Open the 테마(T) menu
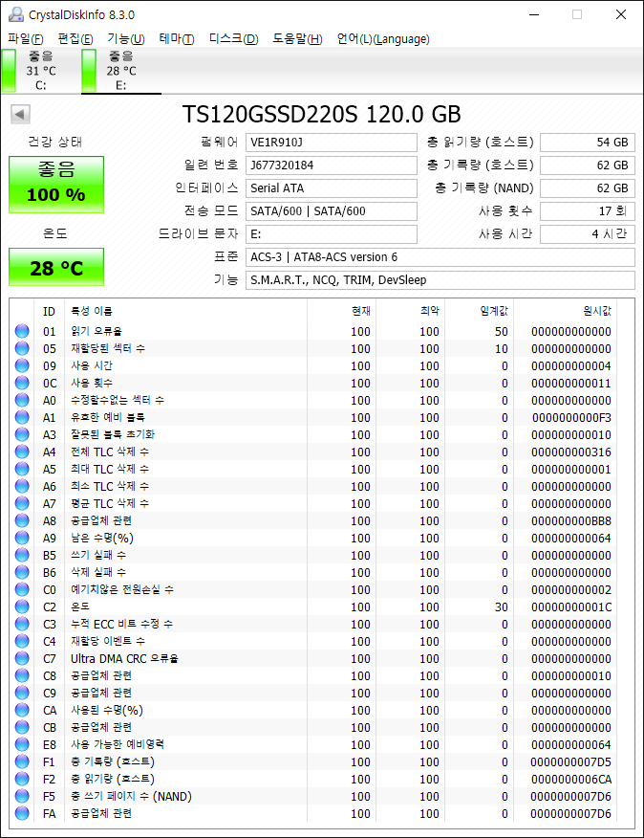 pos(176,39)
